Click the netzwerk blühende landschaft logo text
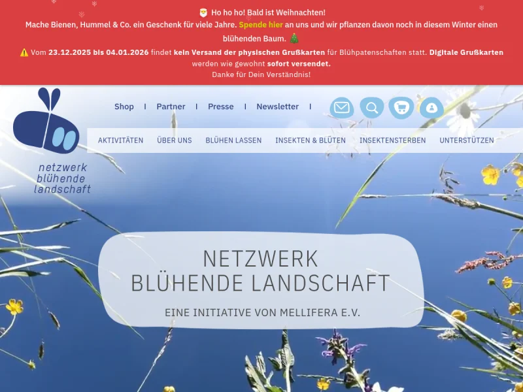The height and width of the screenshot is (392, 523). pos(62,178)
